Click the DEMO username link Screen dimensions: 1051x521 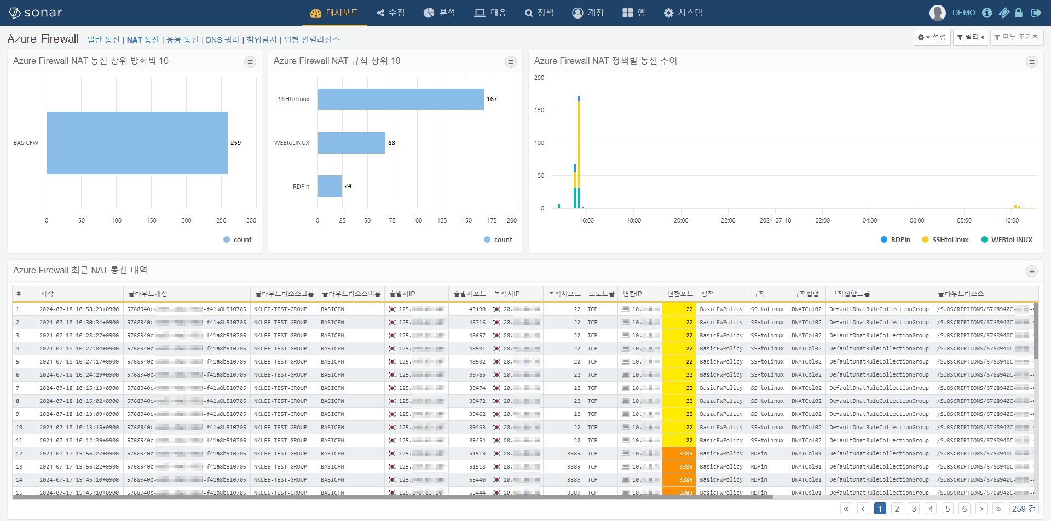tap(963, 13)
